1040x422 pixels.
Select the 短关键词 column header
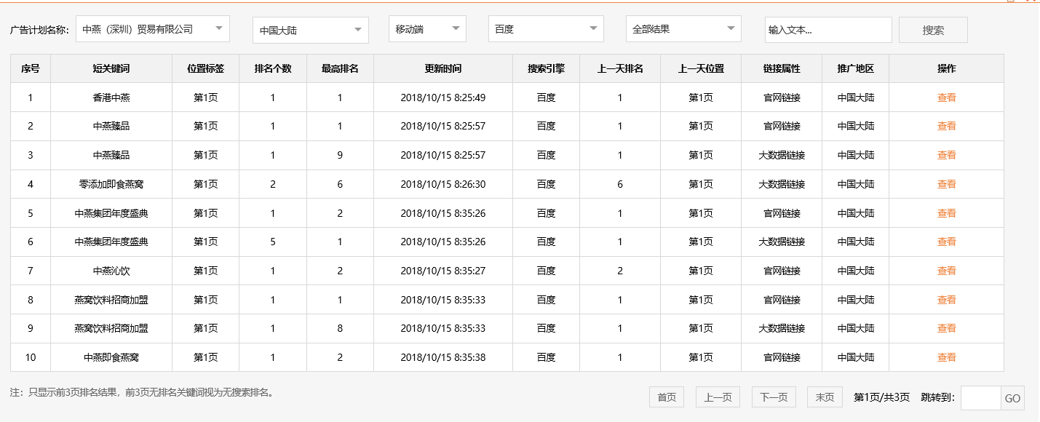coord(110,68)
